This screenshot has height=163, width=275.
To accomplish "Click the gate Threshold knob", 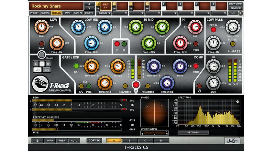I will [x=105, y=83].
